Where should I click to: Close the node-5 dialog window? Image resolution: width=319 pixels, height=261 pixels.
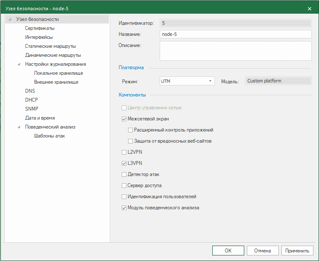(309, 9)
